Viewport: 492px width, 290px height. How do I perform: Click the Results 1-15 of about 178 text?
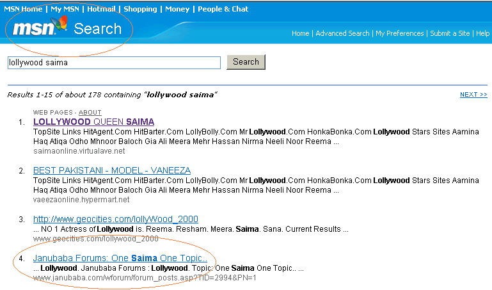pyautogui.click(x=112, y=95)
